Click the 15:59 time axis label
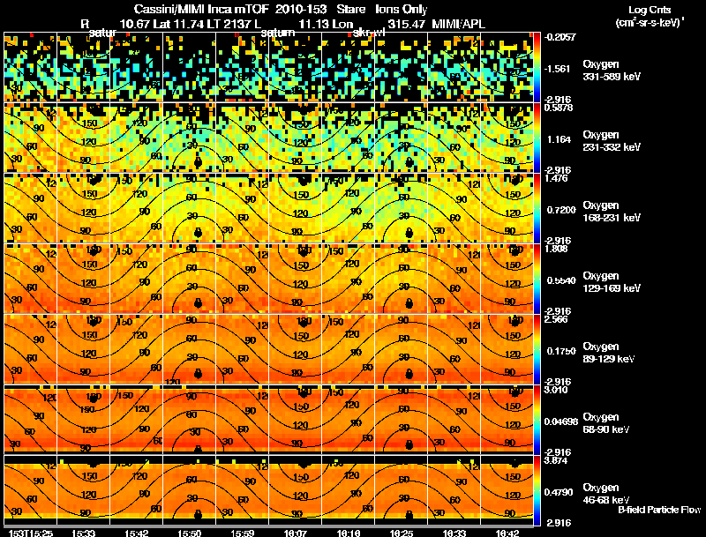 (242, 533)
